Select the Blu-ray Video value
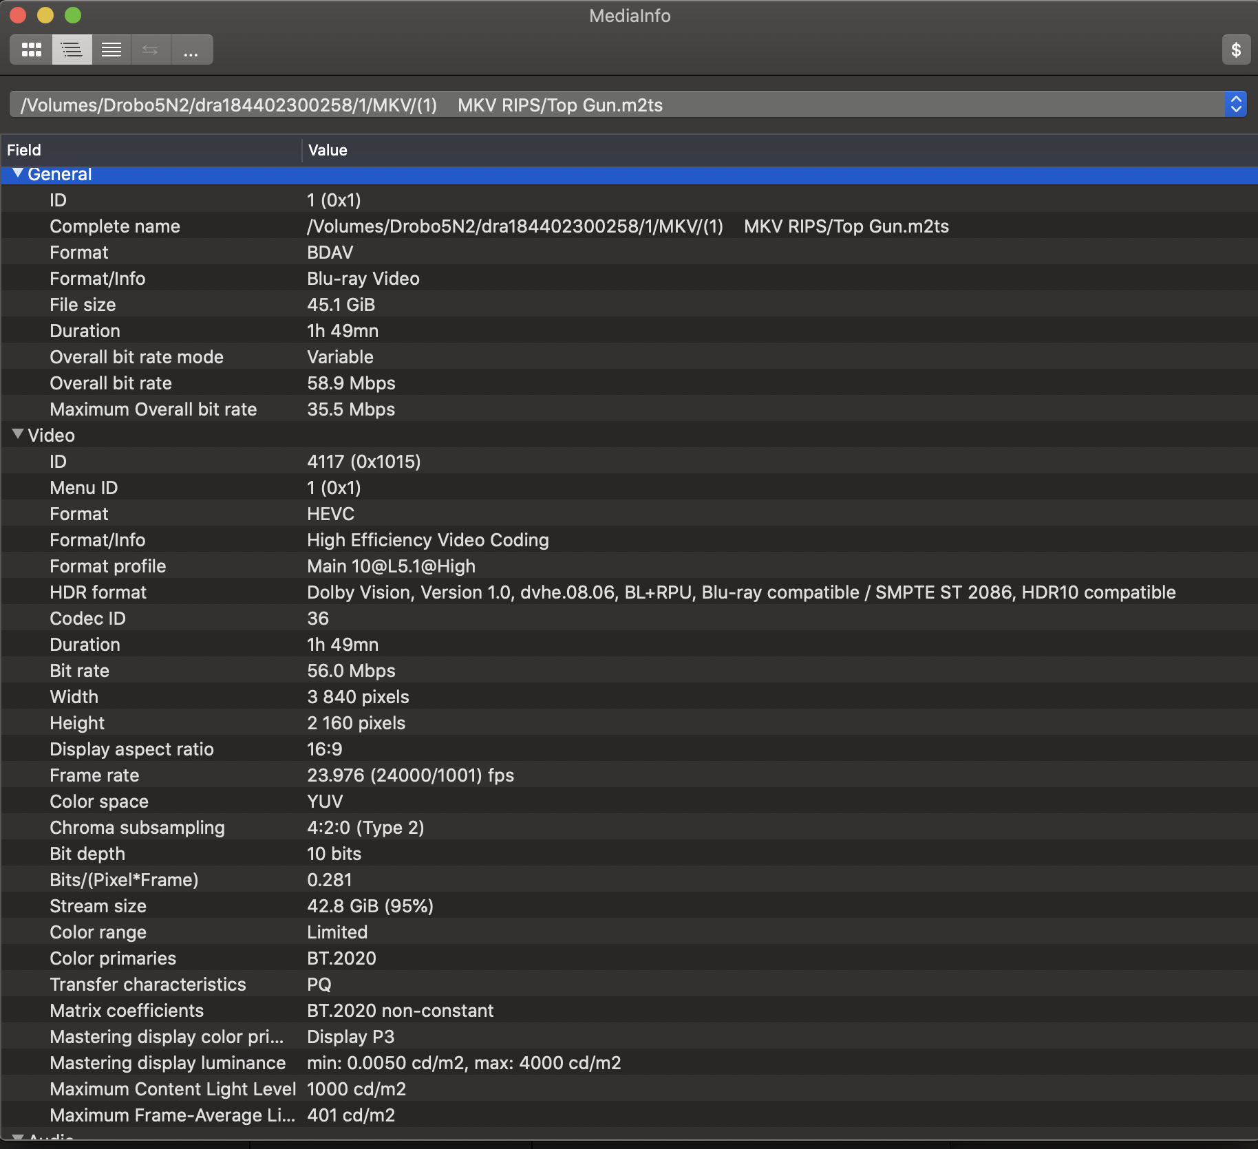The width and height of the screenshot is (1258, 1149). click(363, 279)
